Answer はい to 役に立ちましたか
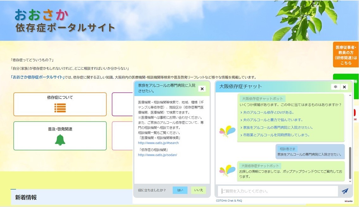The height and width of the screenshot is (207, 359). click(x=180, y=190)
